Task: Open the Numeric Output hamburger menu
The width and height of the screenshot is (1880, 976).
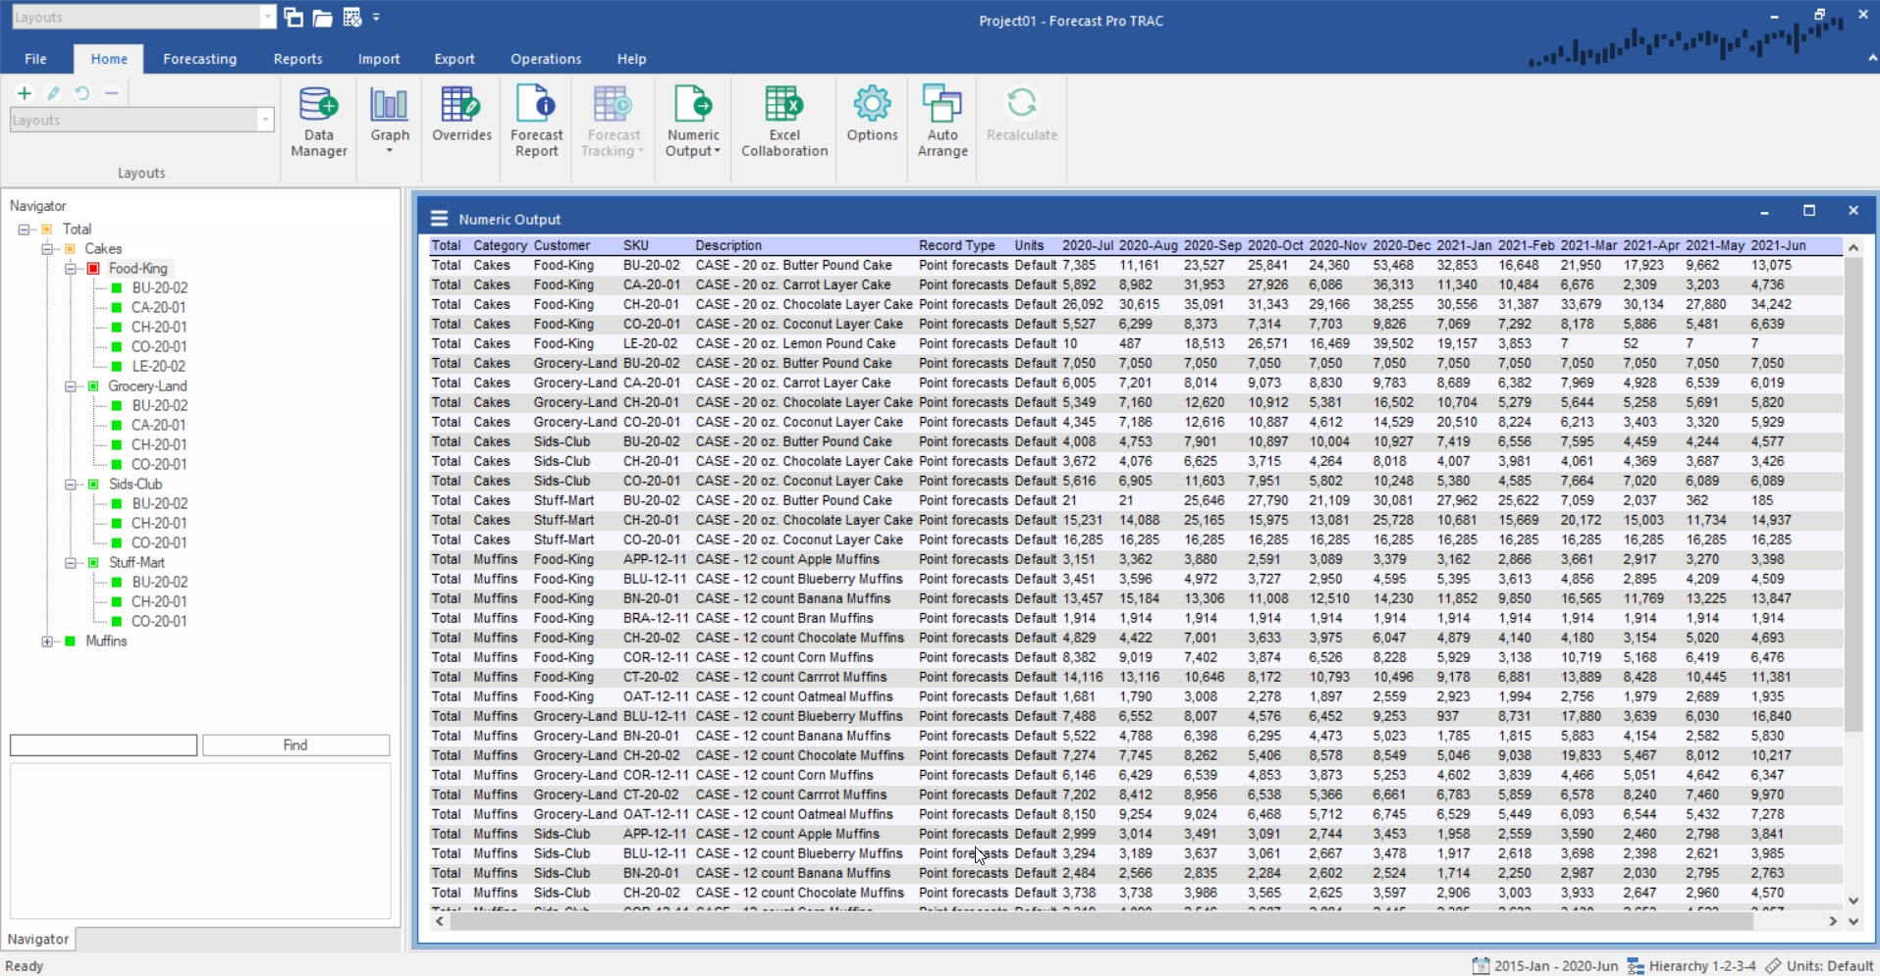Action: tap(439, 219)
